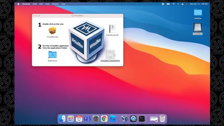Select the Desktop folder on the desktop
Screen dimensions: 224x126
198,13
